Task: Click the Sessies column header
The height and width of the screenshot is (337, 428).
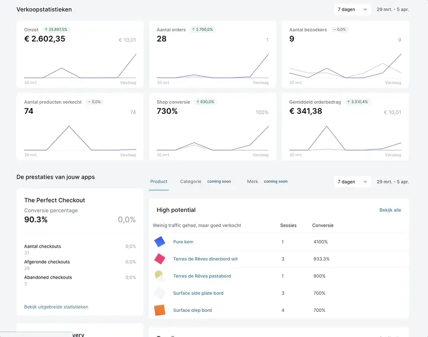Action: [288, 225]
